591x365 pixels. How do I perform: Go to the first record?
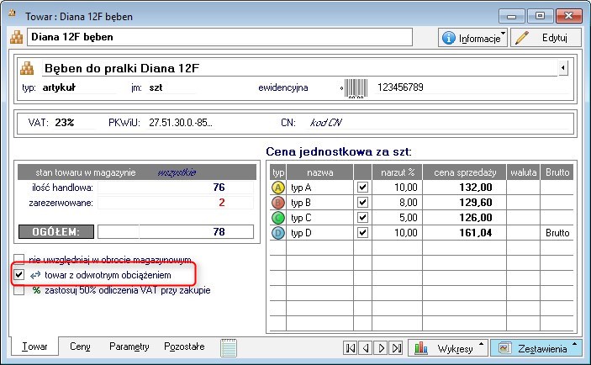pyautogui.click(x=351, y=348)
